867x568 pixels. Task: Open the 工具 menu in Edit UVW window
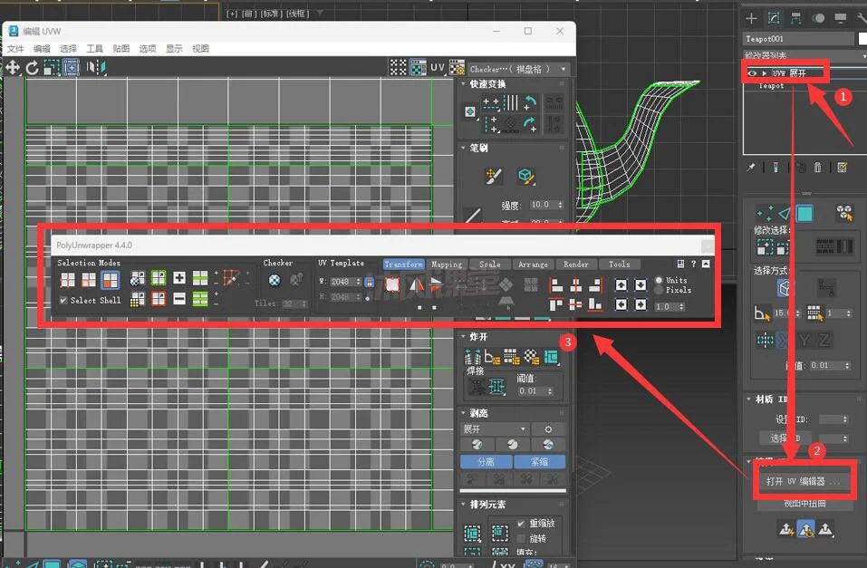pyautogui.click(x=94, y=49)
